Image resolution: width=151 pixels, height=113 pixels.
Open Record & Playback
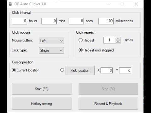coord(108,104)
